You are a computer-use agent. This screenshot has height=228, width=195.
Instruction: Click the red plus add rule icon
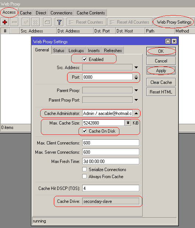coord(5,22)
